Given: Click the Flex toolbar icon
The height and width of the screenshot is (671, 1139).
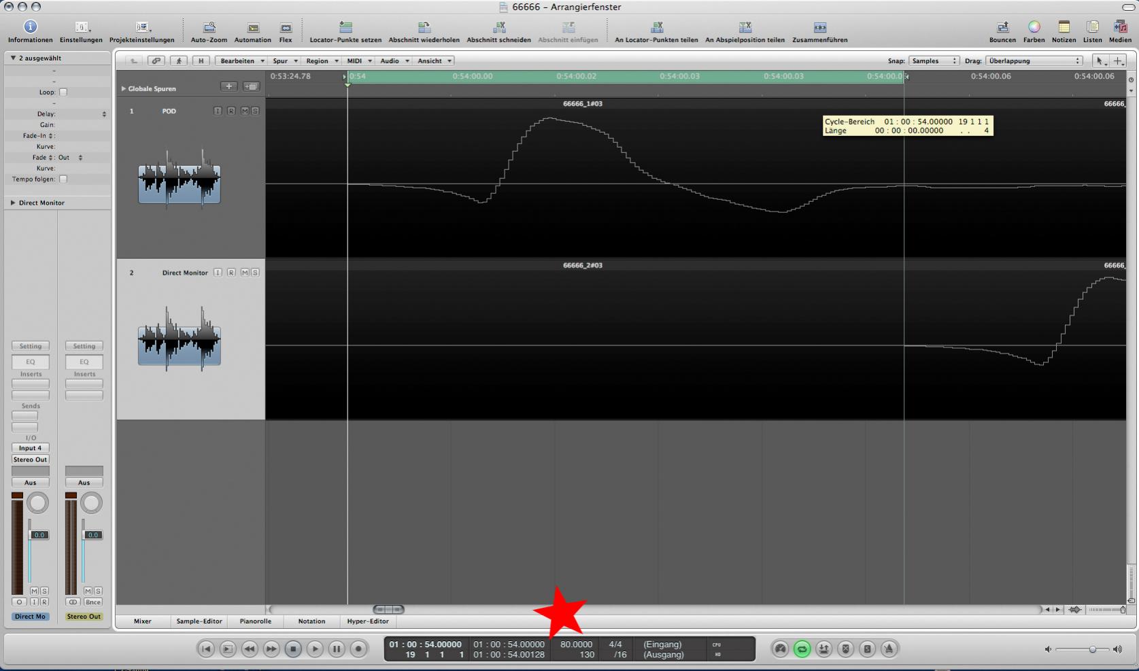Looking at the screenshot, I should (286, 28).
